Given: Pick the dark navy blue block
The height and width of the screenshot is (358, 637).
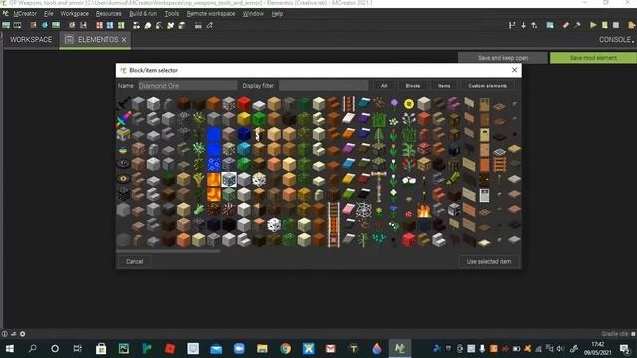Looking at the screenshot, I should point(244,134).
